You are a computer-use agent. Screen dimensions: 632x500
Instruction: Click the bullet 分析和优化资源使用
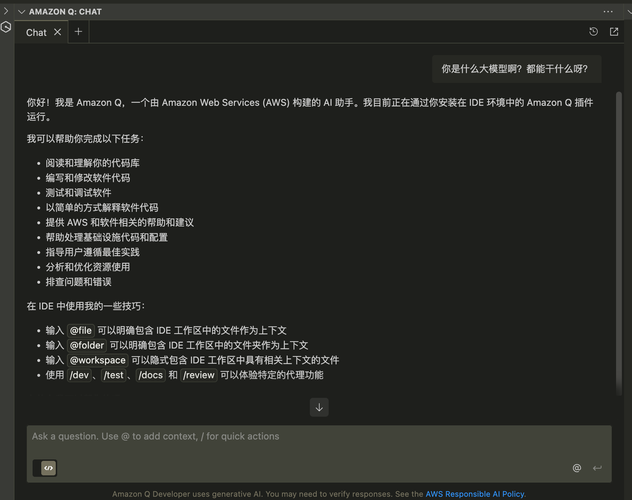tap(88, 267)
